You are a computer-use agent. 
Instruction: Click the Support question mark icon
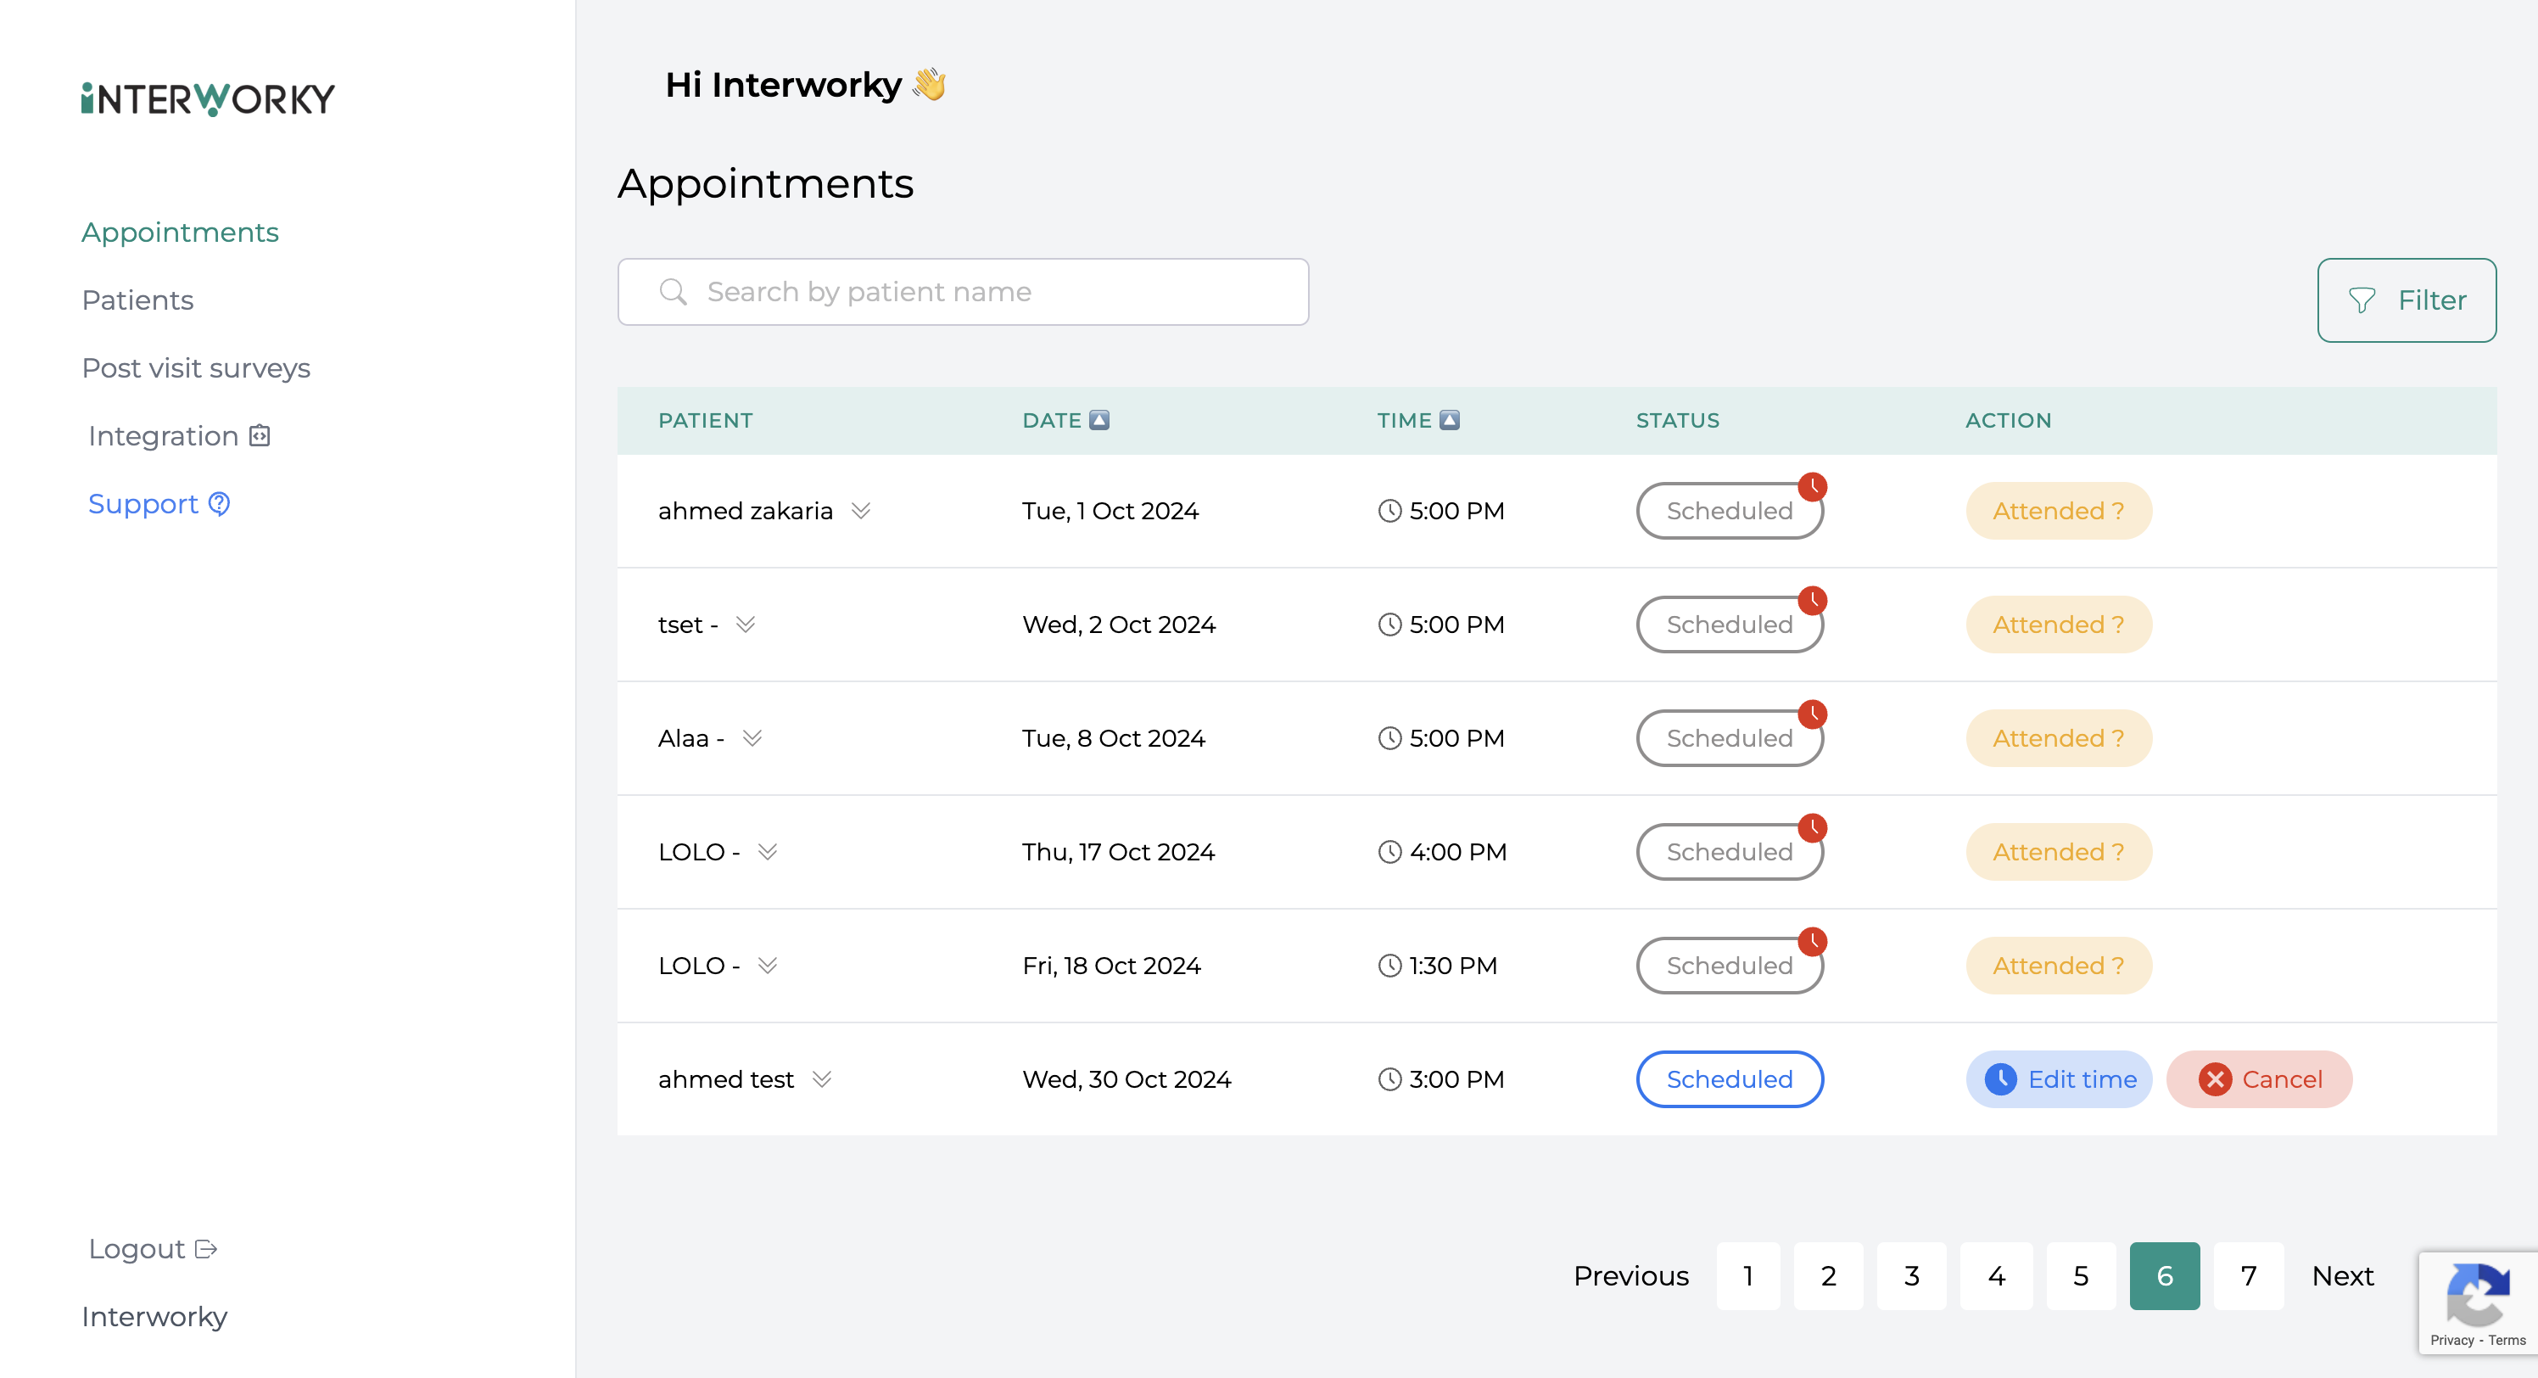(x=220, y=504)
